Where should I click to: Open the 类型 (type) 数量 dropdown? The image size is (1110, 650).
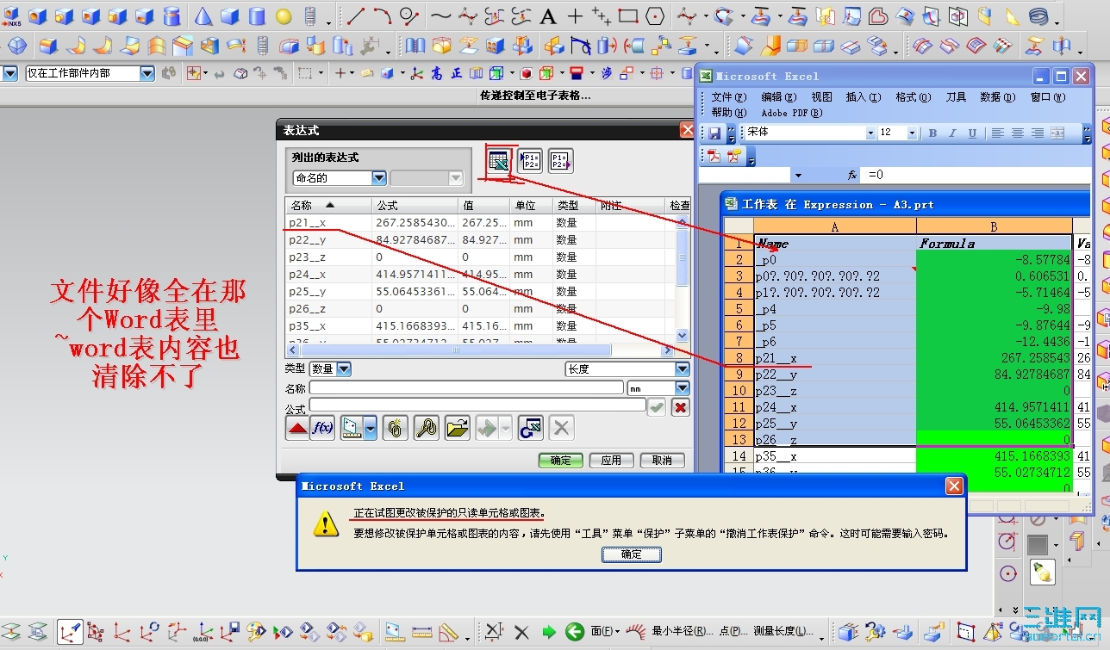pos(343,368)
